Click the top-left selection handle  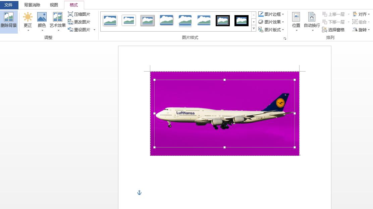coord(154,80)
